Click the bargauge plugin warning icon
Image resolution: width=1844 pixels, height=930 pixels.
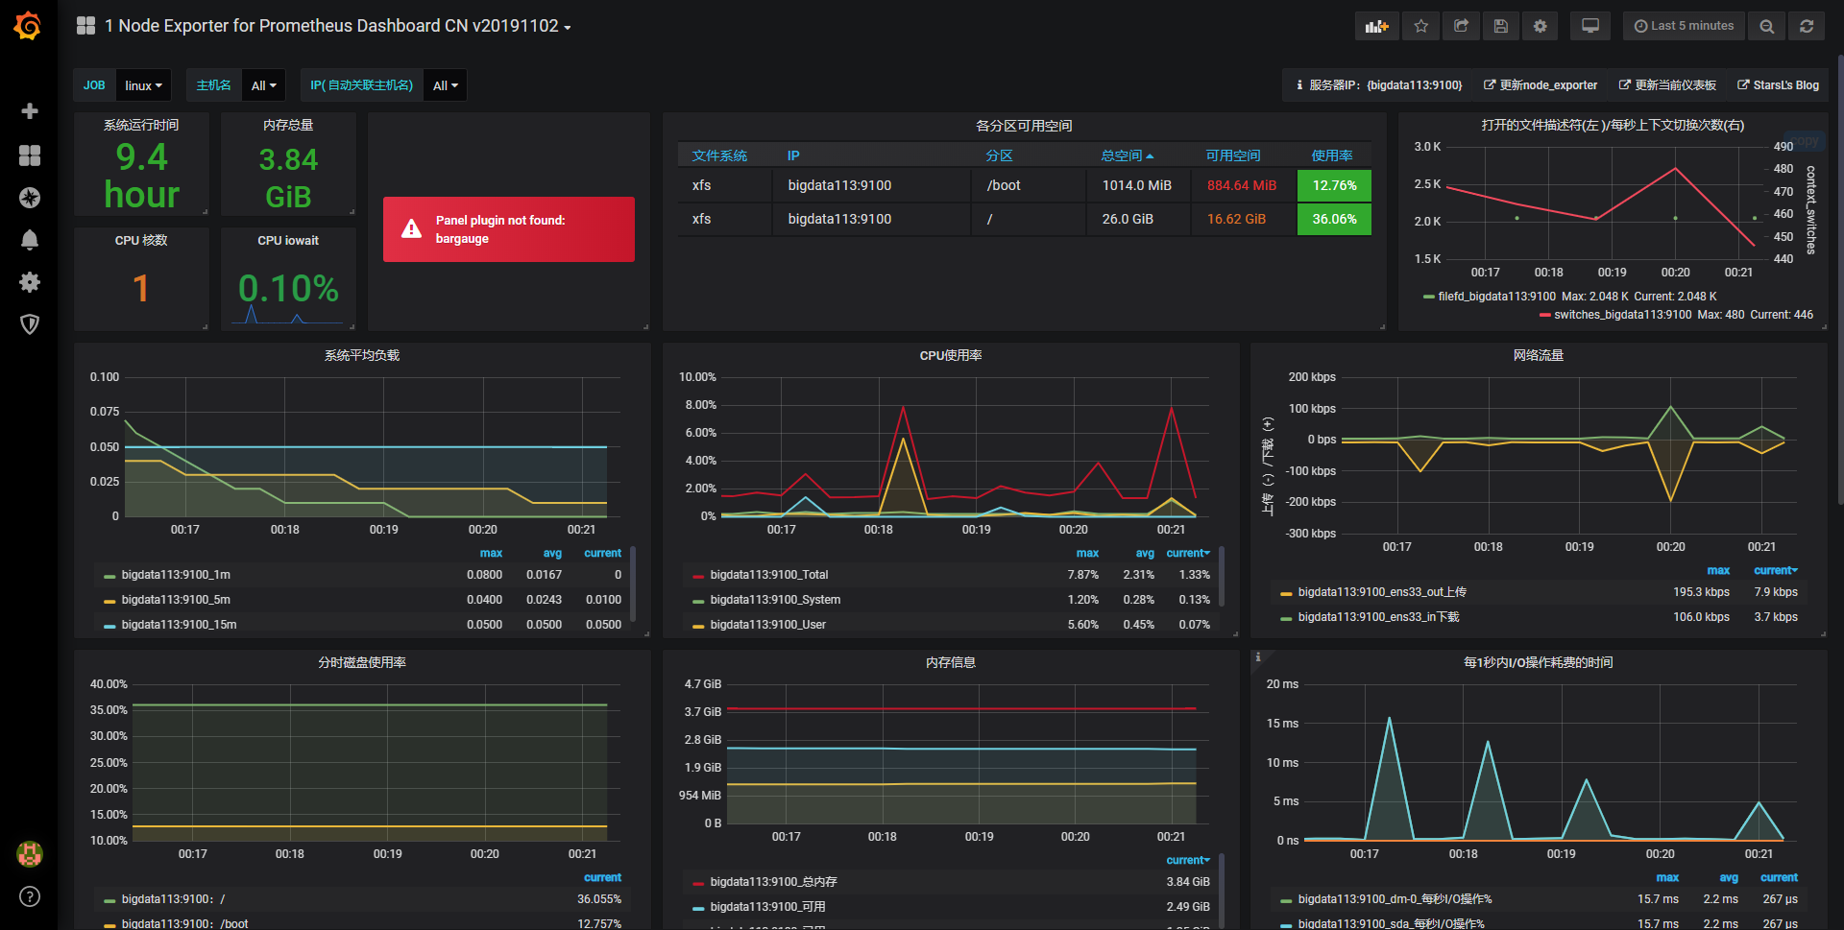411,228
